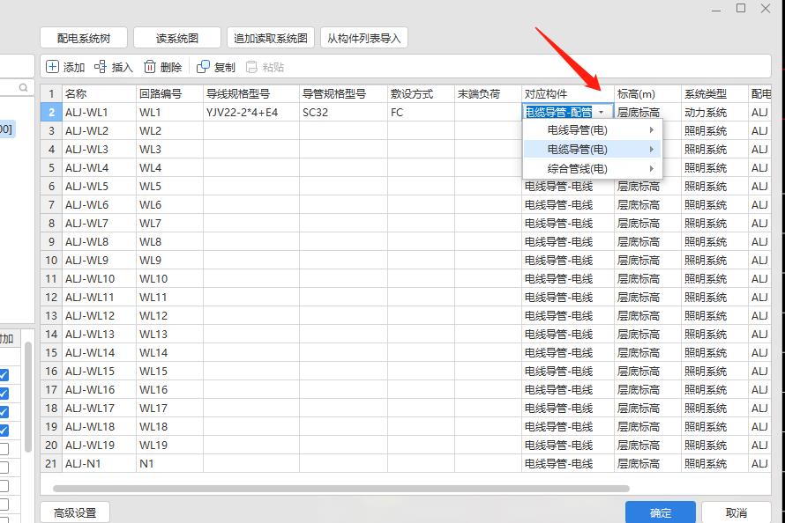Select 电线导管(电) in dropdown menu
Image resolution: width=785 pixels, height=523 pixels.
tap(592, 130)
